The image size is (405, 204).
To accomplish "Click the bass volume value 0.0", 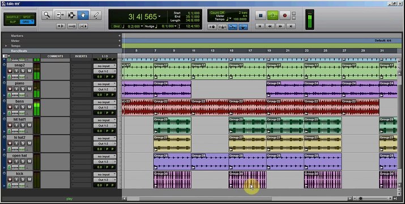I will point(100,113).
